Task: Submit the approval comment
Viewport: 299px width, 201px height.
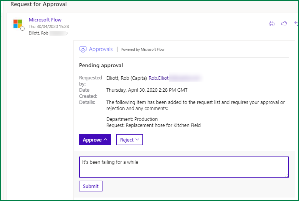Action: point(91,186)
